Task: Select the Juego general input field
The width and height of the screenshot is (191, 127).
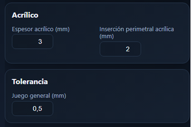Action: pos(32,109)
